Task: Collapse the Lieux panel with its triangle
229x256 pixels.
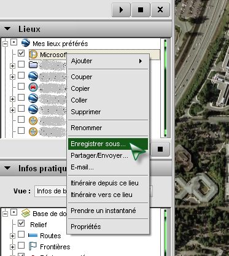Action: [x=7, y=29]
